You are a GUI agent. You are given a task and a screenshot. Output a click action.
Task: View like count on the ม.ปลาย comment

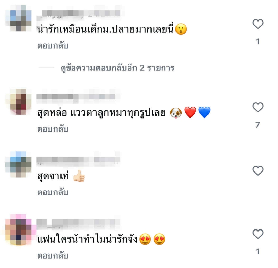[258, 42]
